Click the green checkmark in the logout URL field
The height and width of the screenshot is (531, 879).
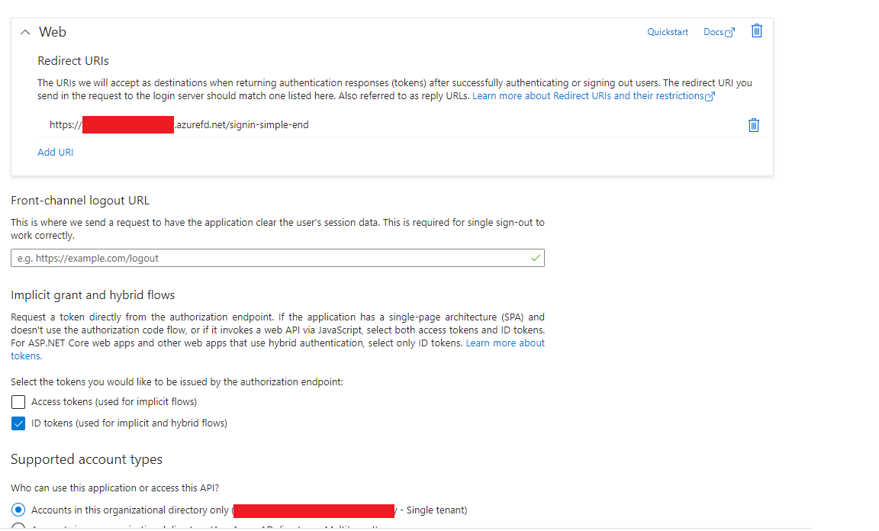pos(535,258)
